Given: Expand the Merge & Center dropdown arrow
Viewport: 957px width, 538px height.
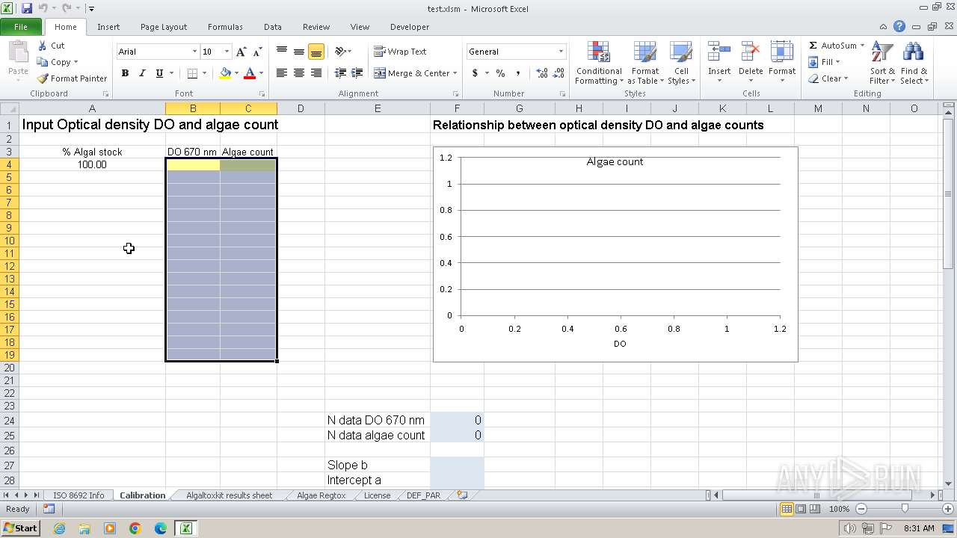Looking at the screenshot, I should click(x=456, y=73).
